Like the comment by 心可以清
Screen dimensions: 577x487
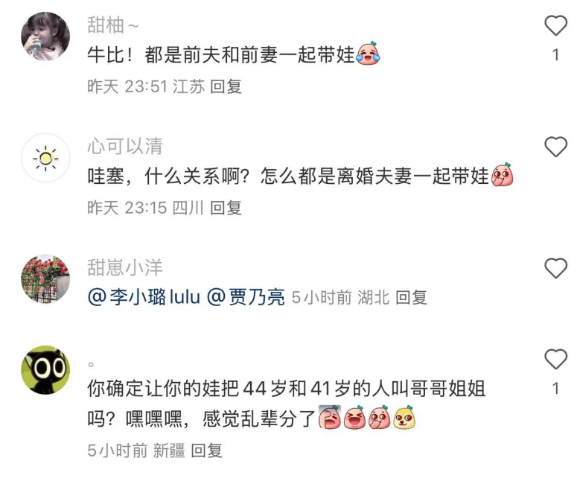click(555, 147)
